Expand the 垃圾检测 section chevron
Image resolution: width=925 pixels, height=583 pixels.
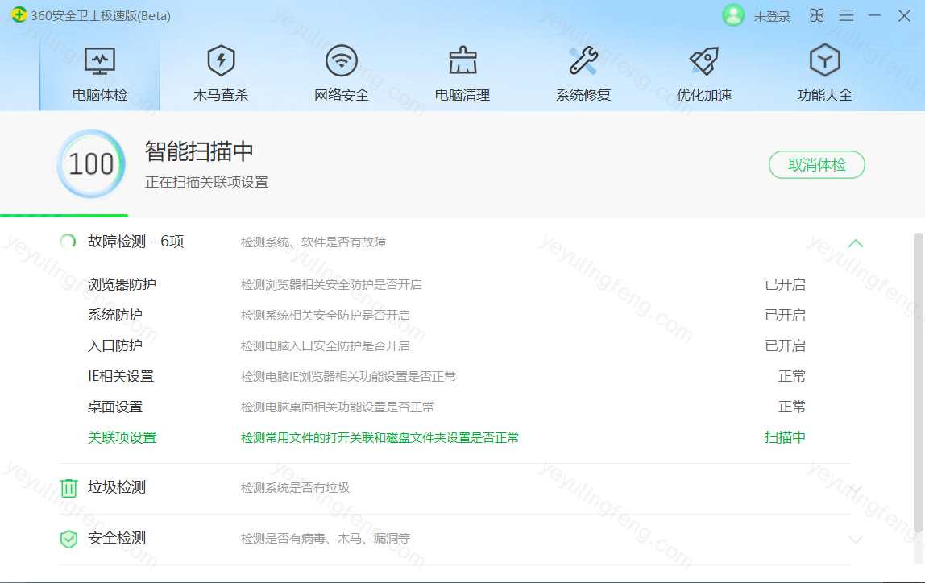click(856, 489)
